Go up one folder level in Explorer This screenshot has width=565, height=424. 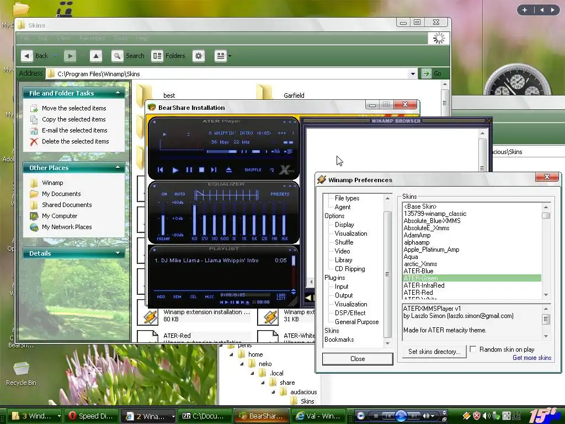[x=96, y=56]
